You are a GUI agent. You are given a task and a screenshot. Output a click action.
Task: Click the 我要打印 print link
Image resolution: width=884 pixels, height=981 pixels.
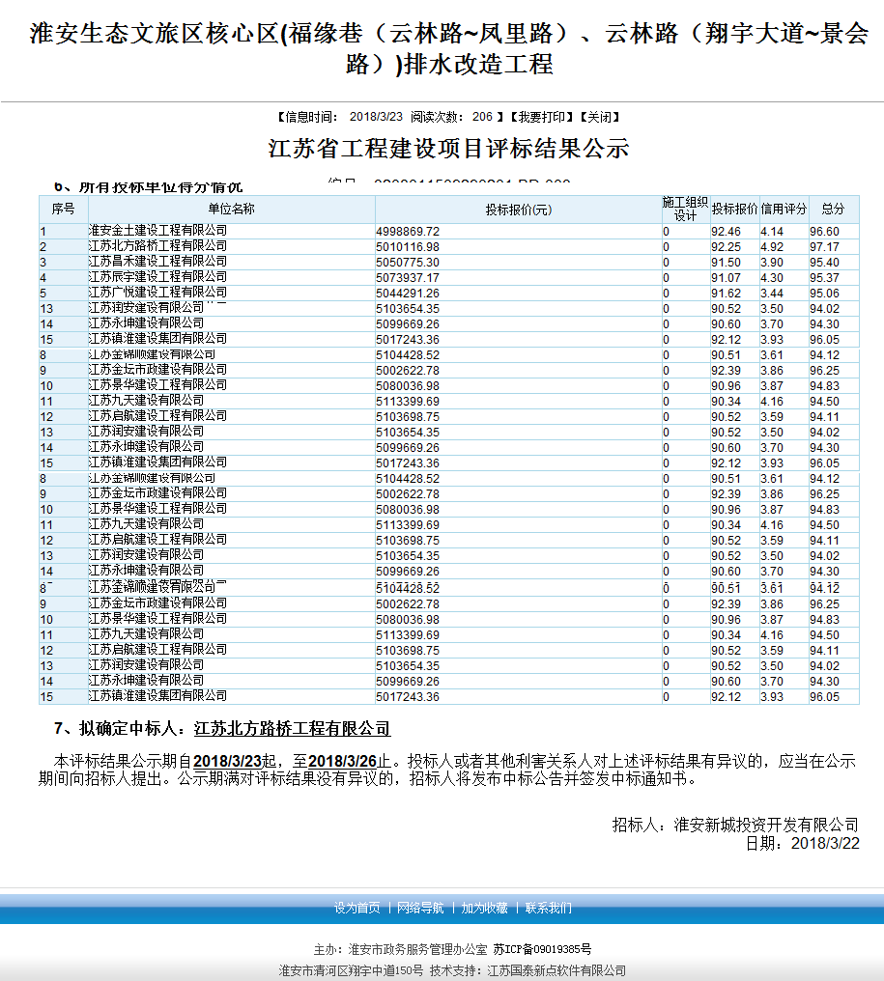pos(542,117)
